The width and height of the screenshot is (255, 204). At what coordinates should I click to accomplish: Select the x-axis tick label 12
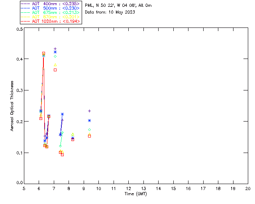coord(128,188)
